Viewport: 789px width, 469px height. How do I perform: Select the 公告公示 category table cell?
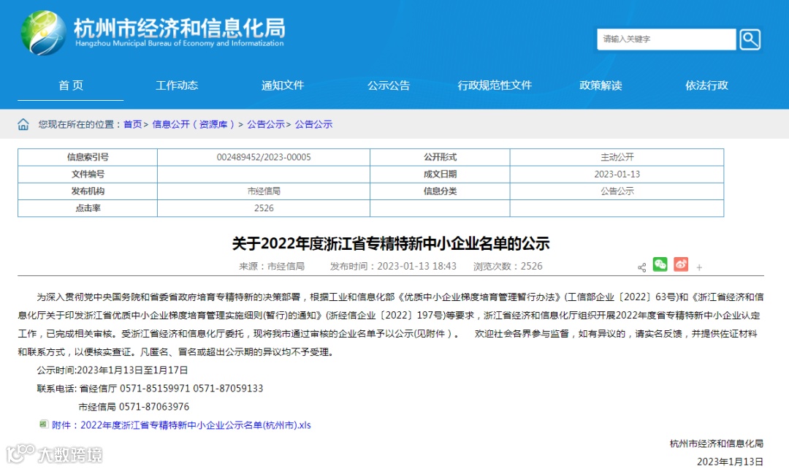pos(617,191)
